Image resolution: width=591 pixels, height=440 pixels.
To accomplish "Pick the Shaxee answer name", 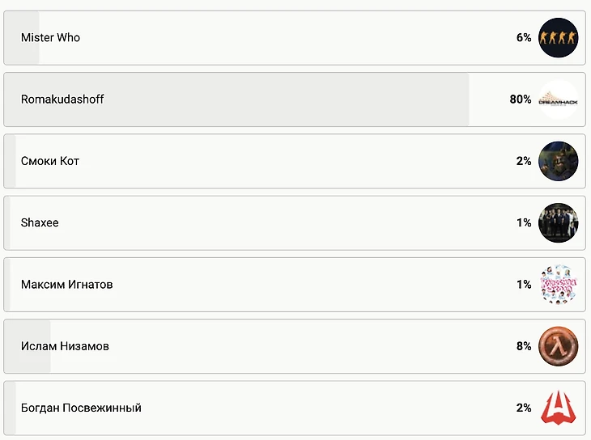I will [x=40, y=222].
